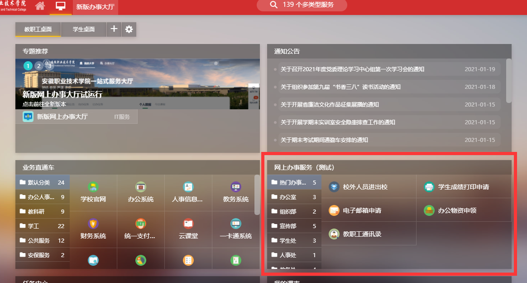This screenshot has height=283, width=527.
Task: Open the desktop monitor icon in top bar
Action: pyautogui.click(x=61, y=6)
